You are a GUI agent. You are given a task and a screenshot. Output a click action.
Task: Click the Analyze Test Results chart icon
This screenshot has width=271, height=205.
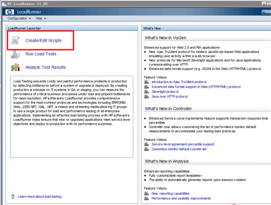[16, 67]
